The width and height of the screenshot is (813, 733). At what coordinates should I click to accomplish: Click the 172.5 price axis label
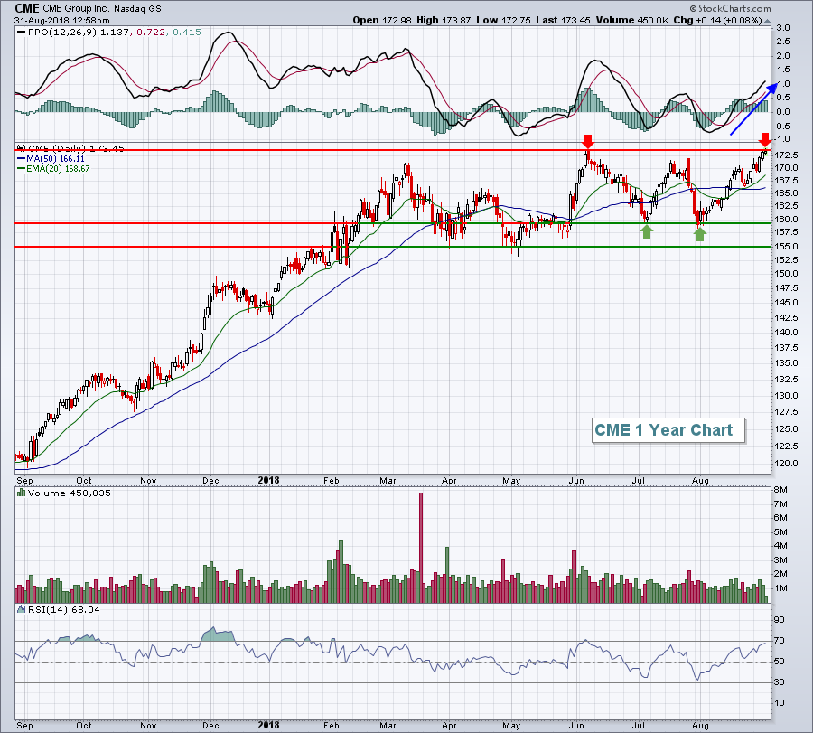tap(787, 155)
